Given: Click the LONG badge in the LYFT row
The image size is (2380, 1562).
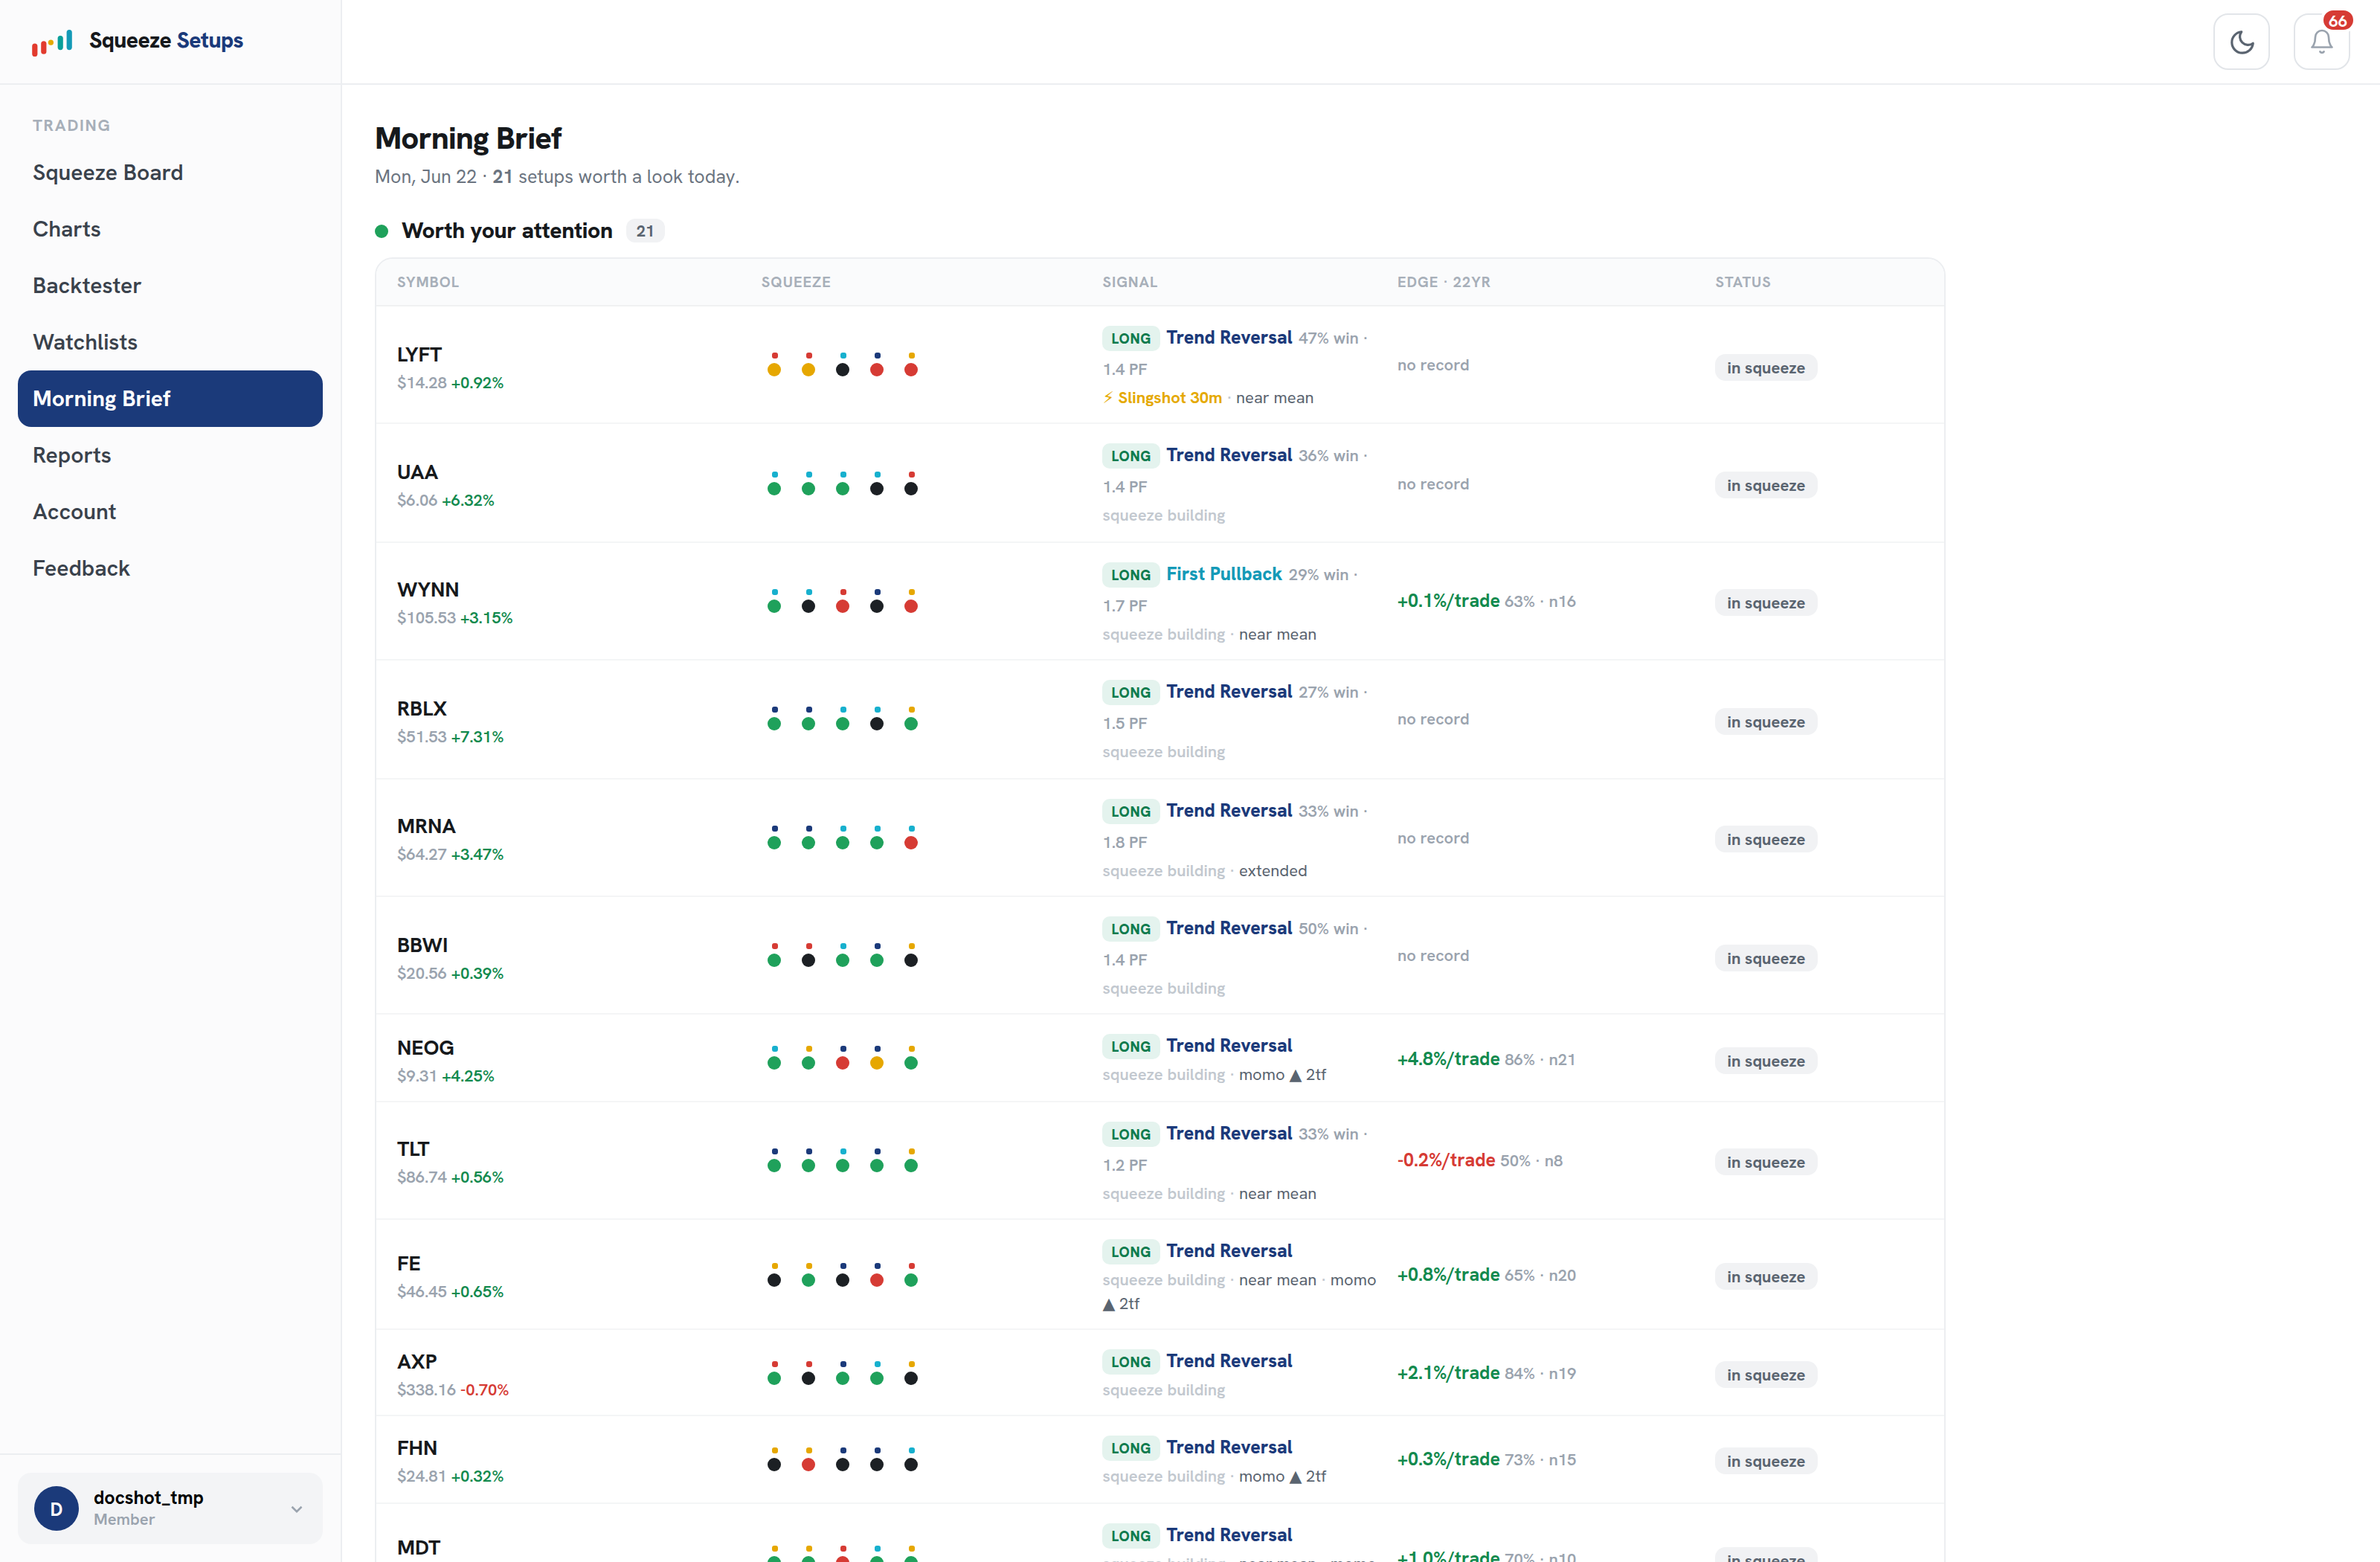Looking at the screenshot, I should click(x=1130, y=338).
